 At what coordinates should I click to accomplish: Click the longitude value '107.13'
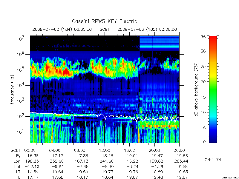click(81, 161)
